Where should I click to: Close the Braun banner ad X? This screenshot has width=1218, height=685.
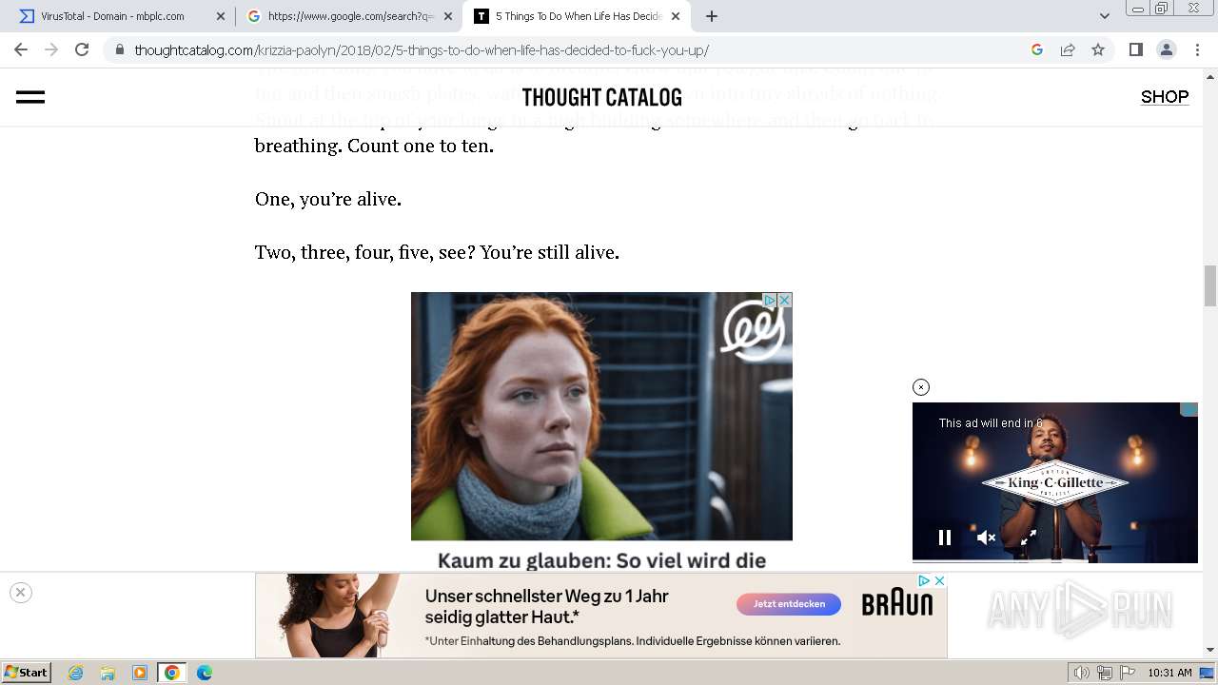[939, 580]
